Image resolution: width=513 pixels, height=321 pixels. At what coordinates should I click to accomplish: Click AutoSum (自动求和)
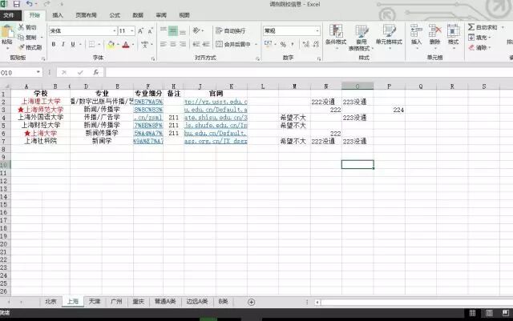coord(483,27)
